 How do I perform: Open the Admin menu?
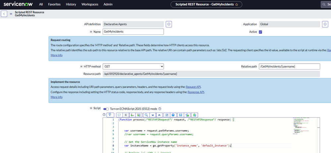(x=108, y=4)
